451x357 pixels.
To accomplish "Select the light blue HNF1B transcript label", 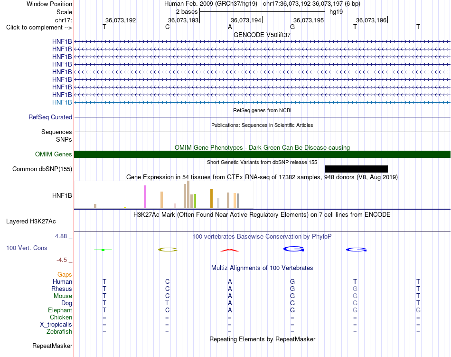I will pyautogui.click(x=62, y=102).
